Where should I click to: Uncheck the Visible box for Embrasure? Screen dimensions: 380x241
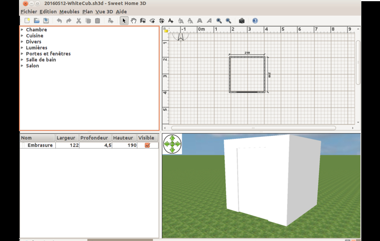147,145
